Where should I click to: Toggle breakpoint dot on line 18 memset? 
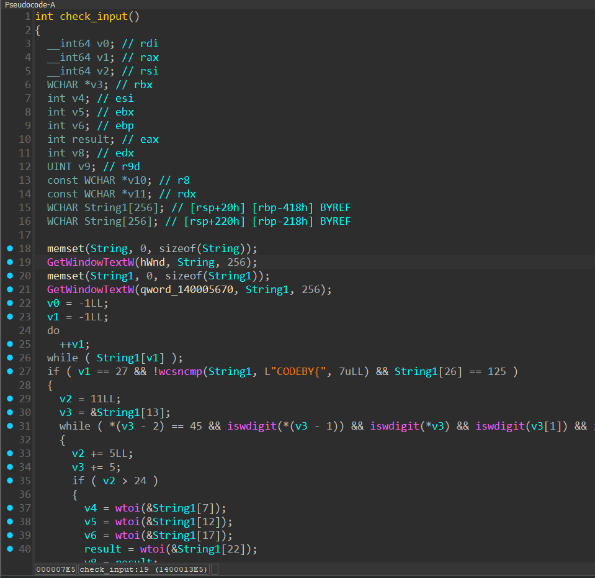tap(9, 248)
